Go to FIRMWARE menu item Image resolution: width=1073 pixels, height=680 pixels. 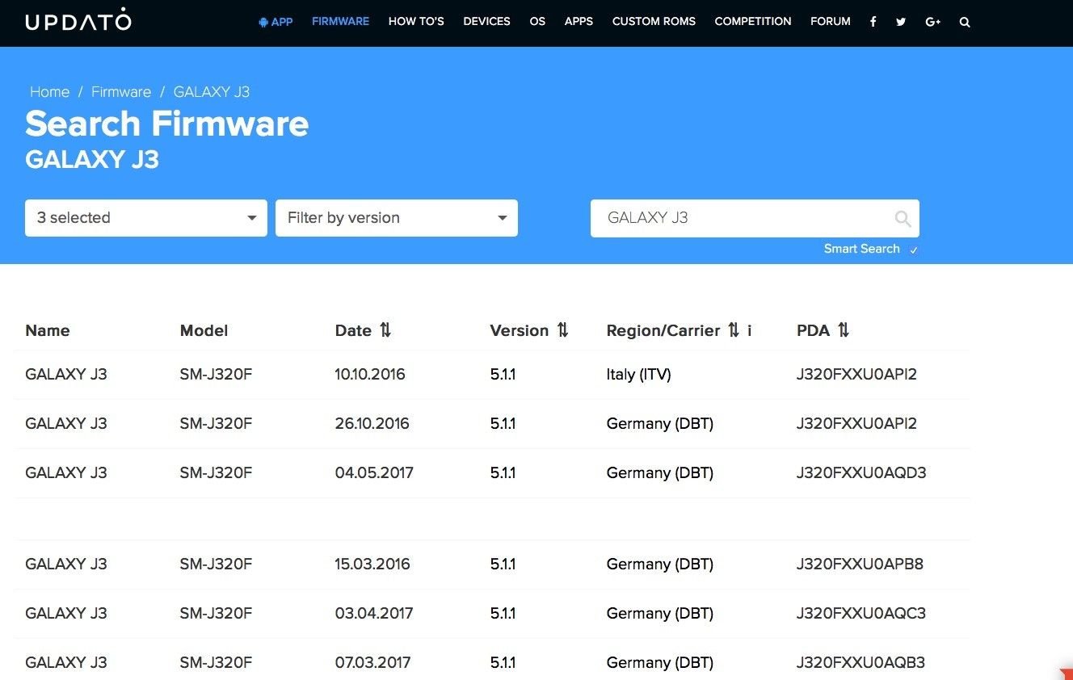(x=340, y=22)
